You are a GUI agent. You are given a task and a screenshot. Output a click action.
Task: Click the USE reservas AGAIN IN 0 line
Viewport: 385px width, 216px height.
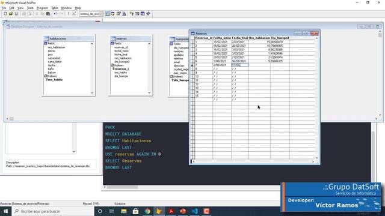(x=133, y=154)
